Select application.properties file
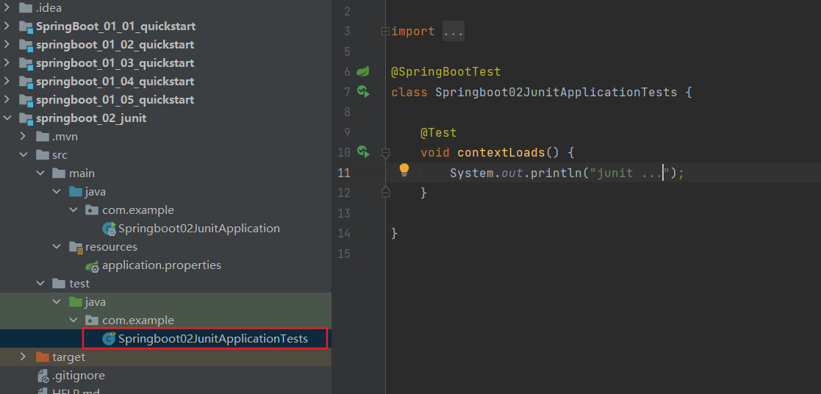Viewport: 821px width, 394px height. pos(162,265)
